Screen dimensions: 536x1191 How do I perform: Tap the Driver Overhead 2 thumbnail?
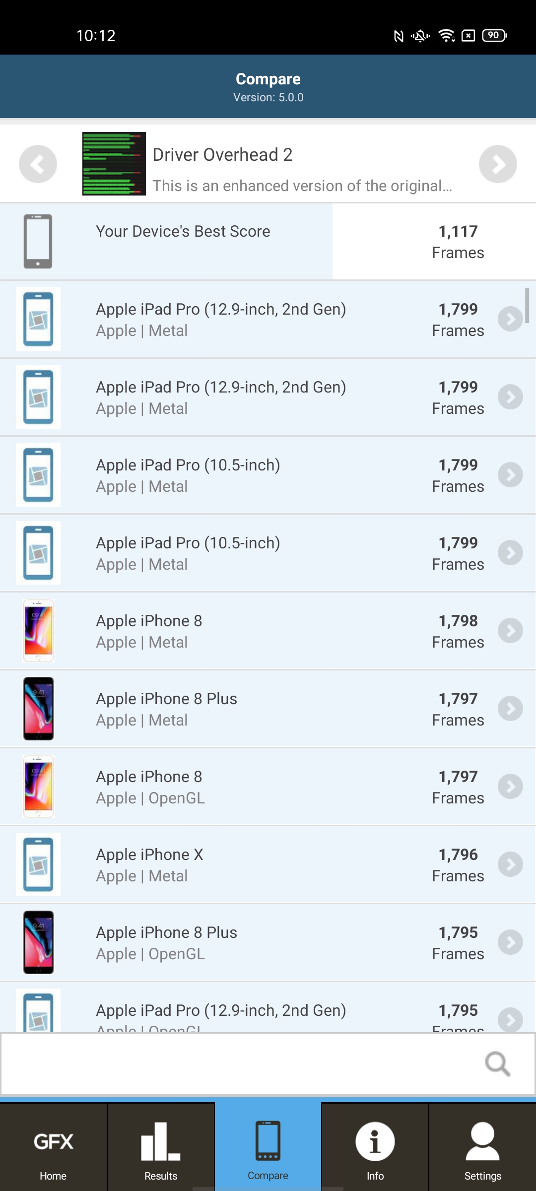pyautogui.click(x=114, y=164)
